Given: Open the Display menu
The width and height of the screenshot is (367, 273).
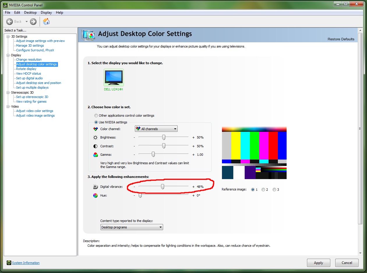Looking at the screenshot, I should pos(46,13).
